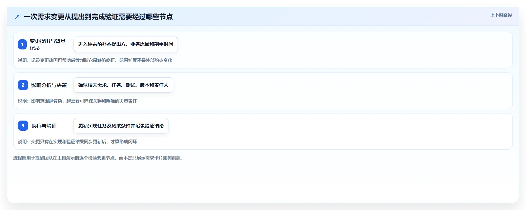Click the step 1 说明 note about 变更动因
Image resolution: width=526 pixels, height=210 pixels.
click(95, 60)
